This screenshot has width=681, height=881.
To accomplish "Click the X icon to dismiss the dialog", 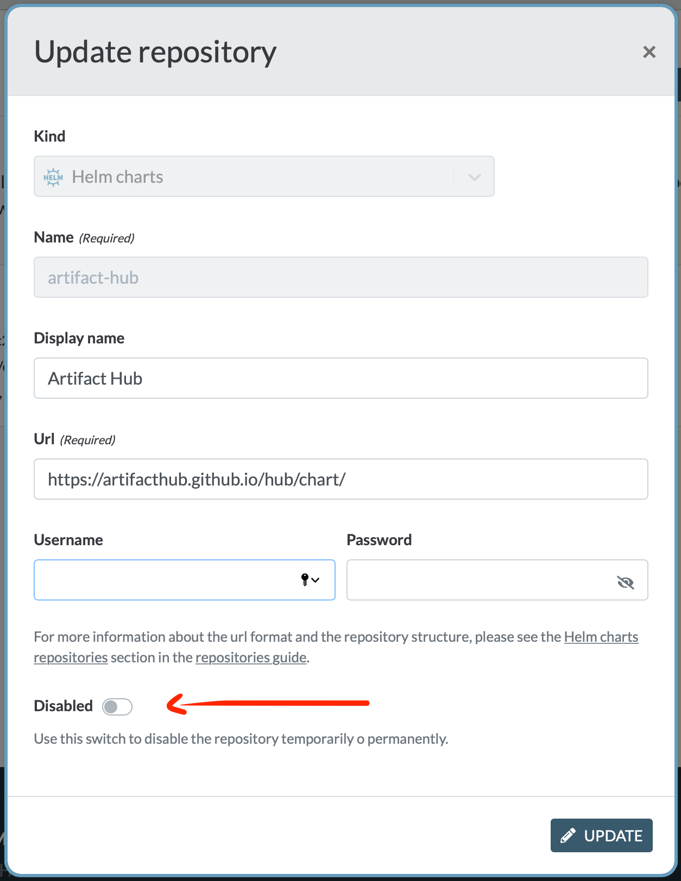I will click(x=649, y=52).
